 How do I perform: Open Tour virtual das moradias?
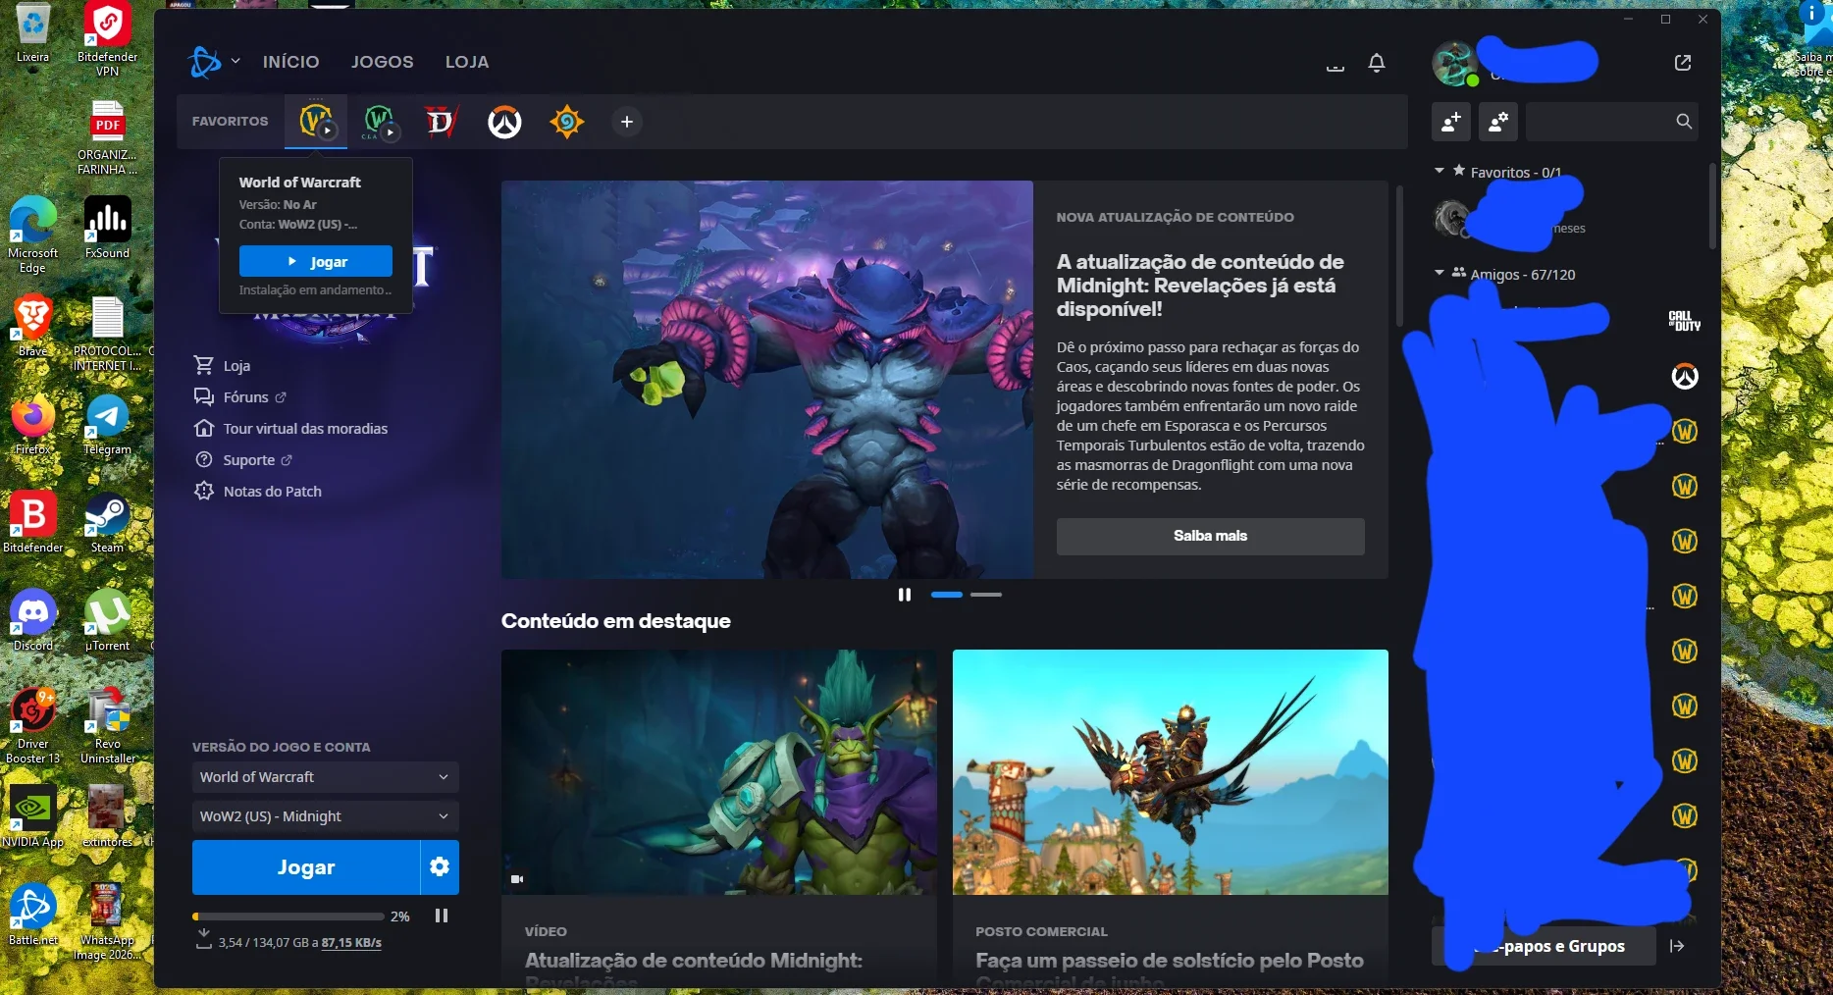tap(291, 429)
